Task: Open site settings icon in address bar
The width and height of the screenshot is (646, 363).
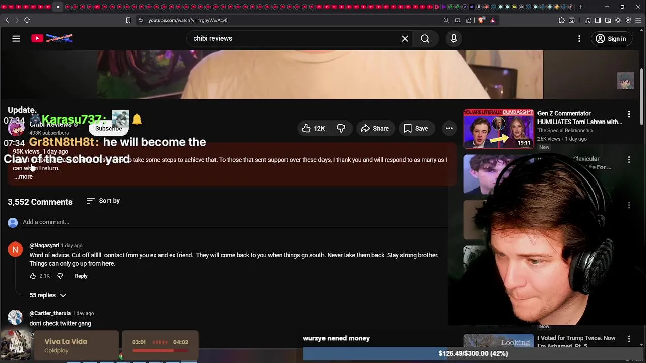Action: [x=141, y=20]
